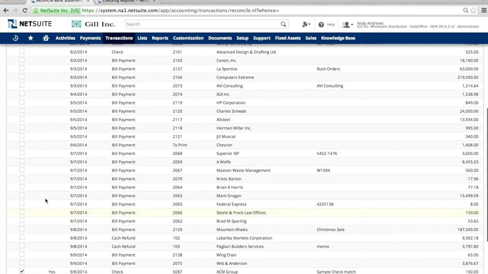Click the Computers Extreme payee text
This screenshot has width=488, height=274.
235,77
